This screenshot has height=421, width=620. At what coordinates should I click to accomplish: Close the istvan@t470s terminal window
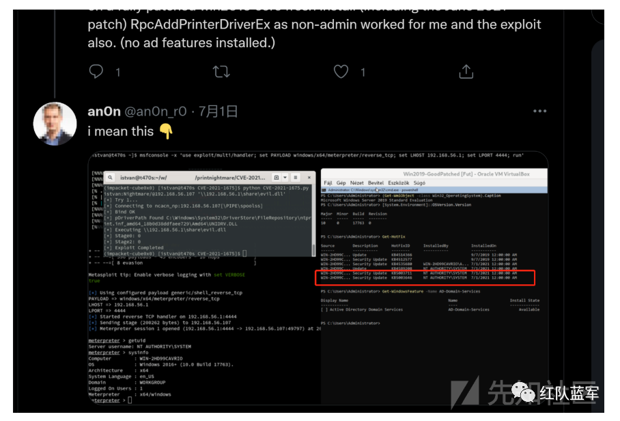pyautogui.click(x=309, y=178)
